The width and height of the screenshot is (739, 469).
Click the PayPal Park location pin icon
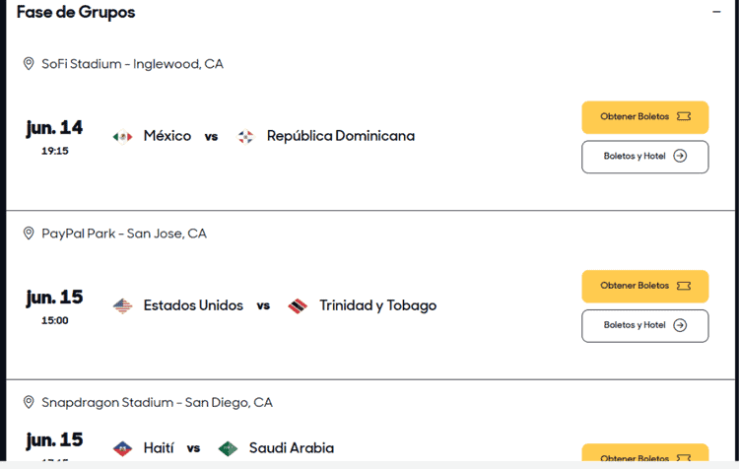tap(29, 234)
